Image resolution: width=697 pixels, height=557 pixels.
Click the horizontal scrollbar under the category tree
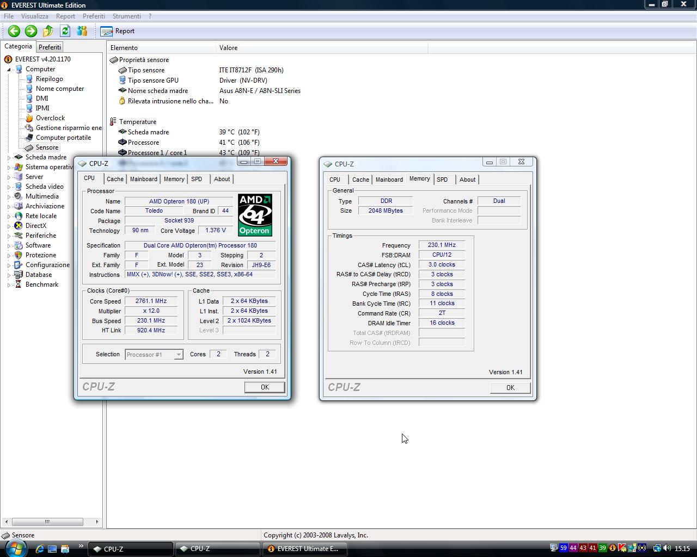pyautogui.click(x=52, y=522)
